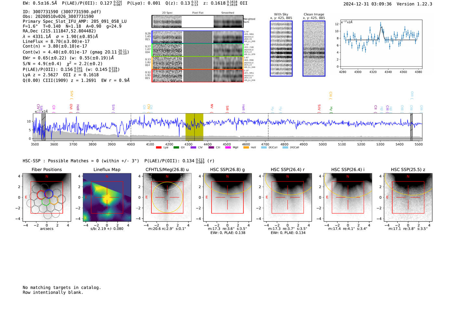Click the 'No matching targets in catalog.' message

coord(62,288)
